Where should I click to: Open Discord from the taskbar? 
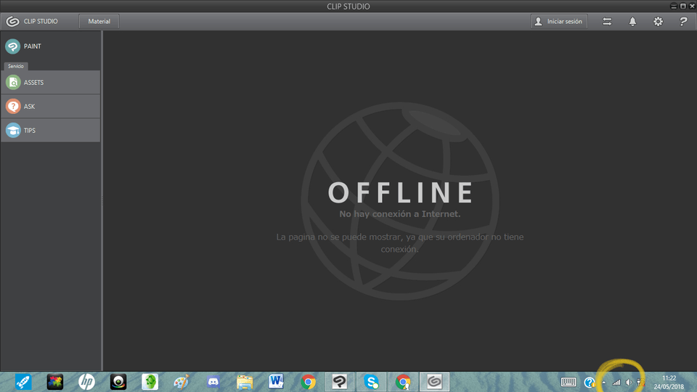[x=213, y=382]
